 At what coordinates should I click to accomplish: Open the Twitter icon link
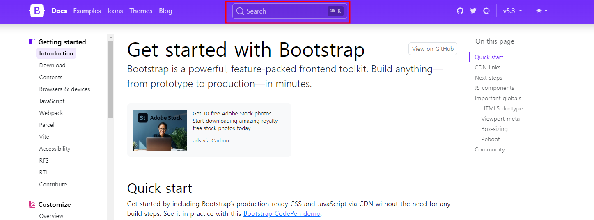pos(473,11)
